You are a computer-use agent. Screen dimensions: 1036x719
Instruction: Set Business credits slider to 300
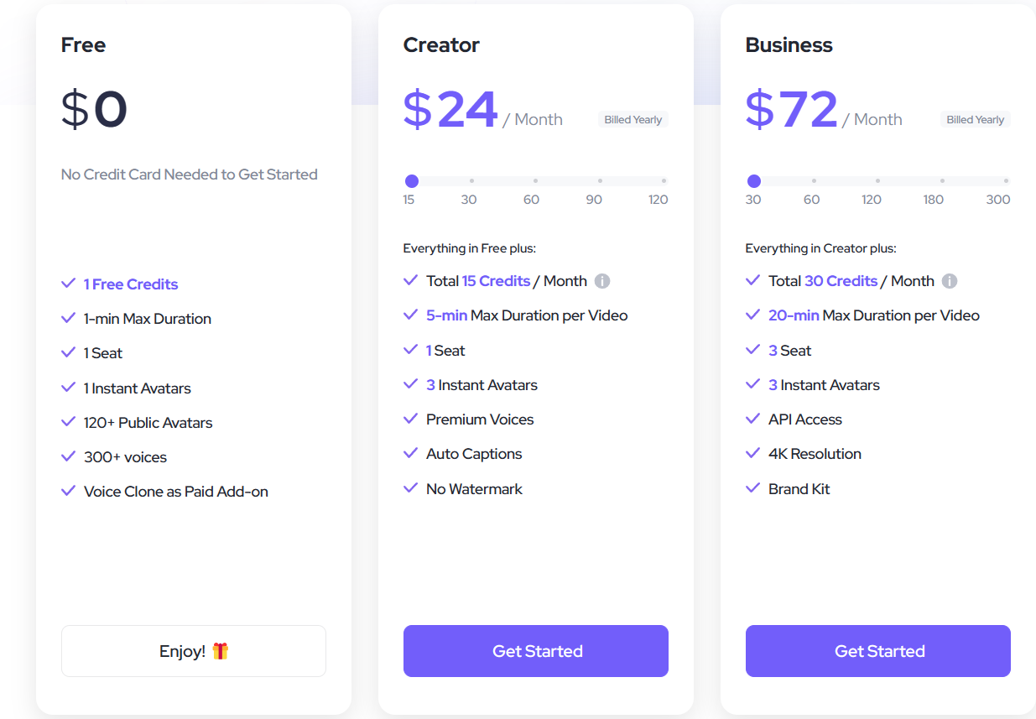(1006, 181)
